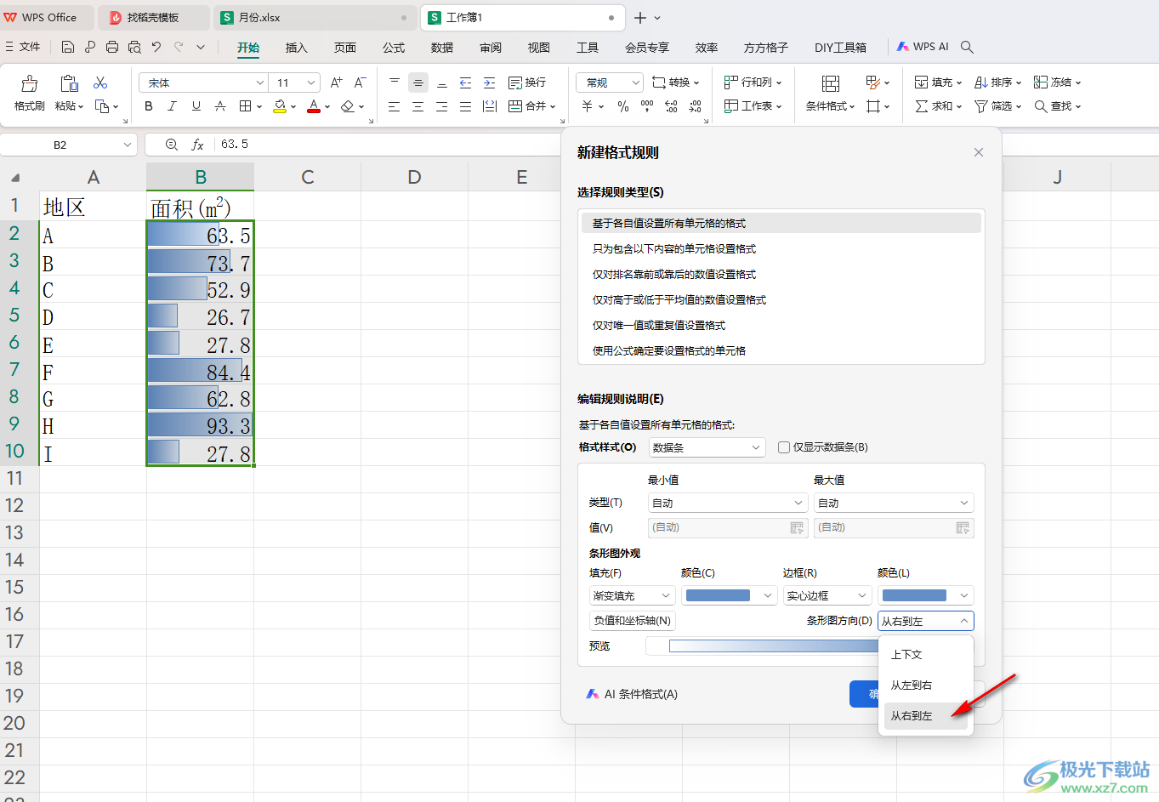1159x802 pixels.
Task: Select 从左到右 in the direction list
Action: [912, 685]
